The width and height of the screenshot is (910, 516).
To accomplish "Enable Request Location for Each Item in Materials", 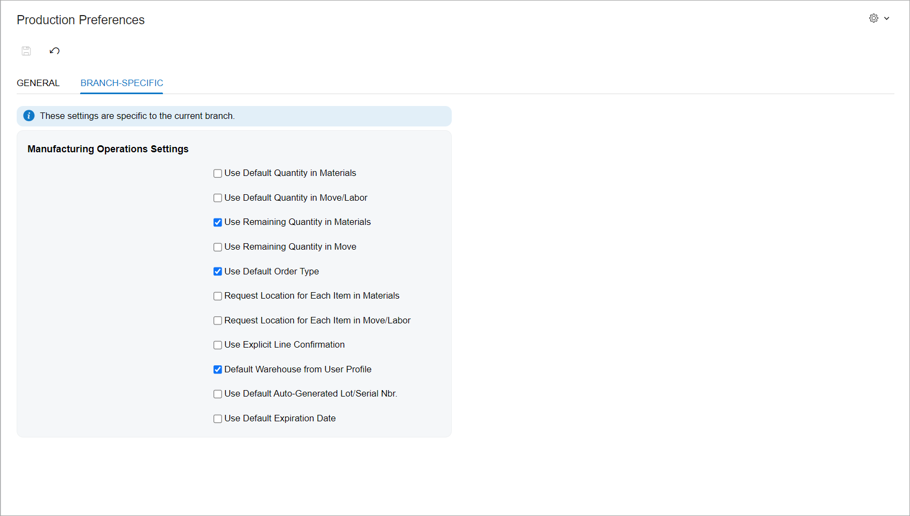I will [x=218, y=296].
